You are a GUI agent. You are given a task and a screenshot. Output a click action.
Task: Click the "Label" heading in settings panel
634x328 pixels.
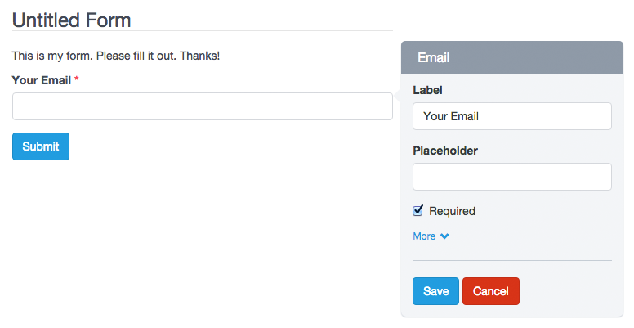click(x=428, y=90)
